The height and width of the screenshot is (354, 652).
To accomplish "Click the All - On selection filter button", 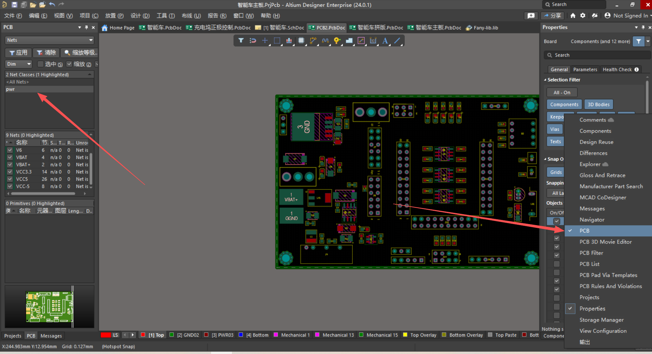I will [562, 92].
